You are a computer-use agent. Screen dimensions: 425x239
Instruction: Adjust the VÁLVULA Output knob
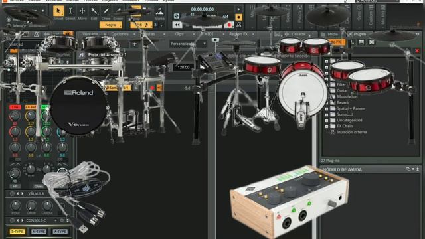[x=47, y=206]
